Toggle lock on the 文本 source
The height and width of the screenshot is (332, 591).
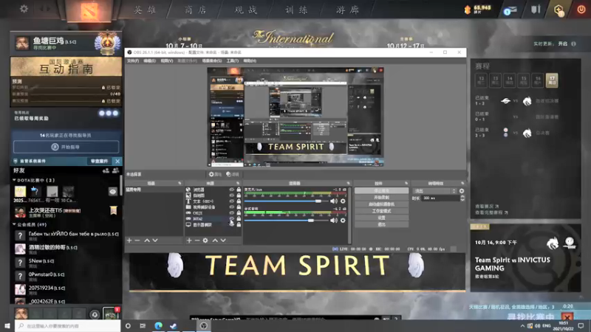point(239,201)
